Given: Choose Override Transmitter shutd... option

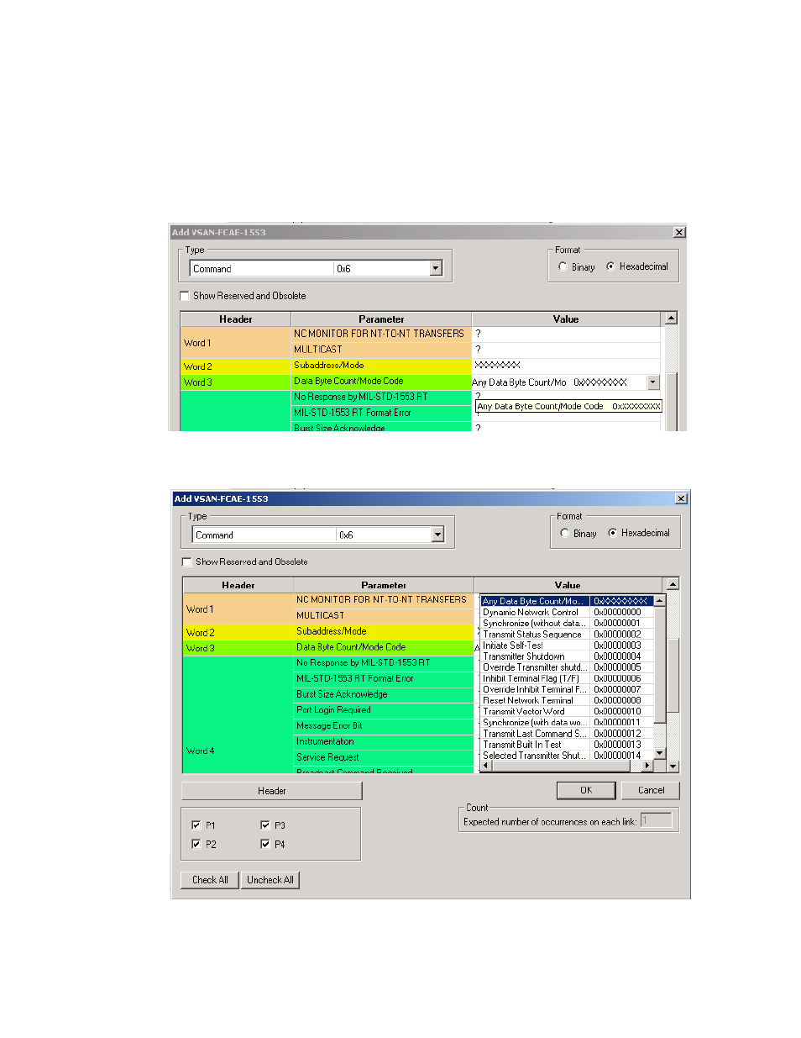Looking at the screenshot, I should pyautogui.click(x=567, y=667).
